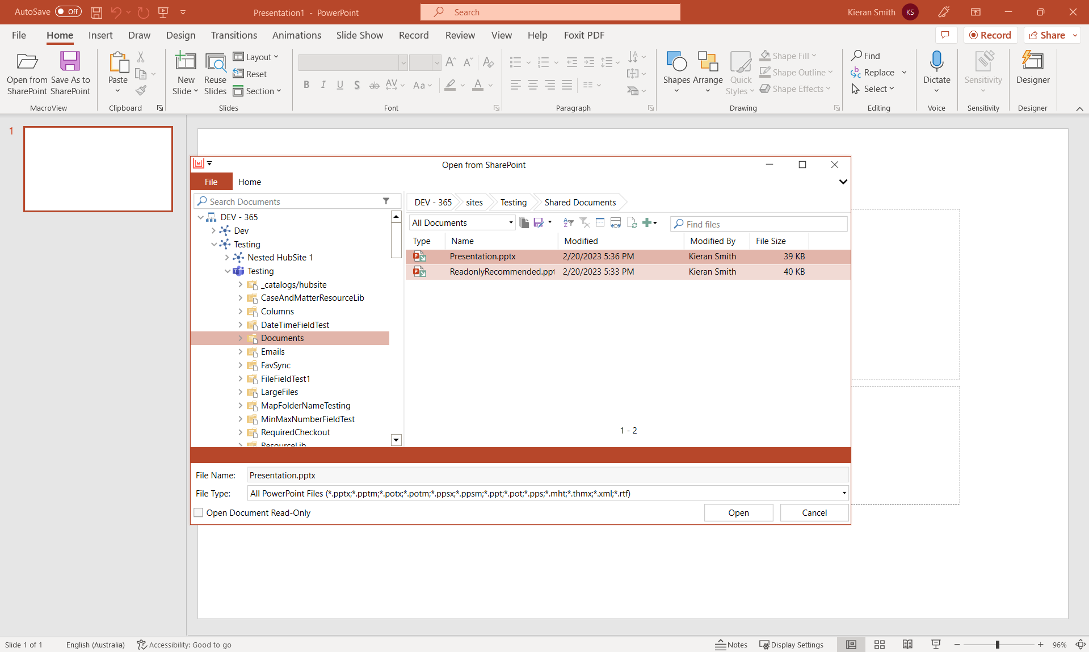Click the Paste clipboard icon

pyautogui.click(x=118, y=61)
